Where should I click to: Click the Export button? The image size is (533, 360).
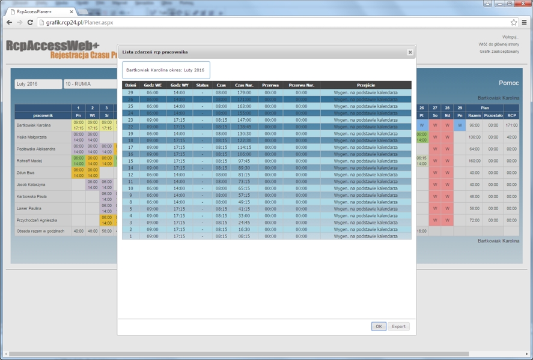tap(398, 326)
